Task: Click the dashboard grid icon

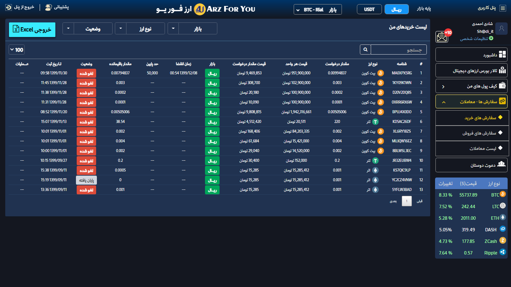Action: pos(502,55)
